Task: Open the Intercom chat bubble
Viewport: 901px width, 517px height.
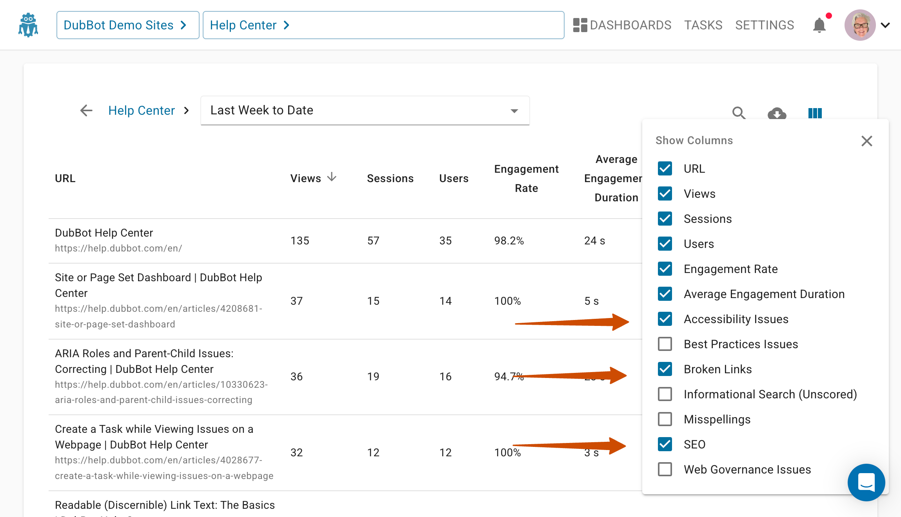Action: [866, 482]
